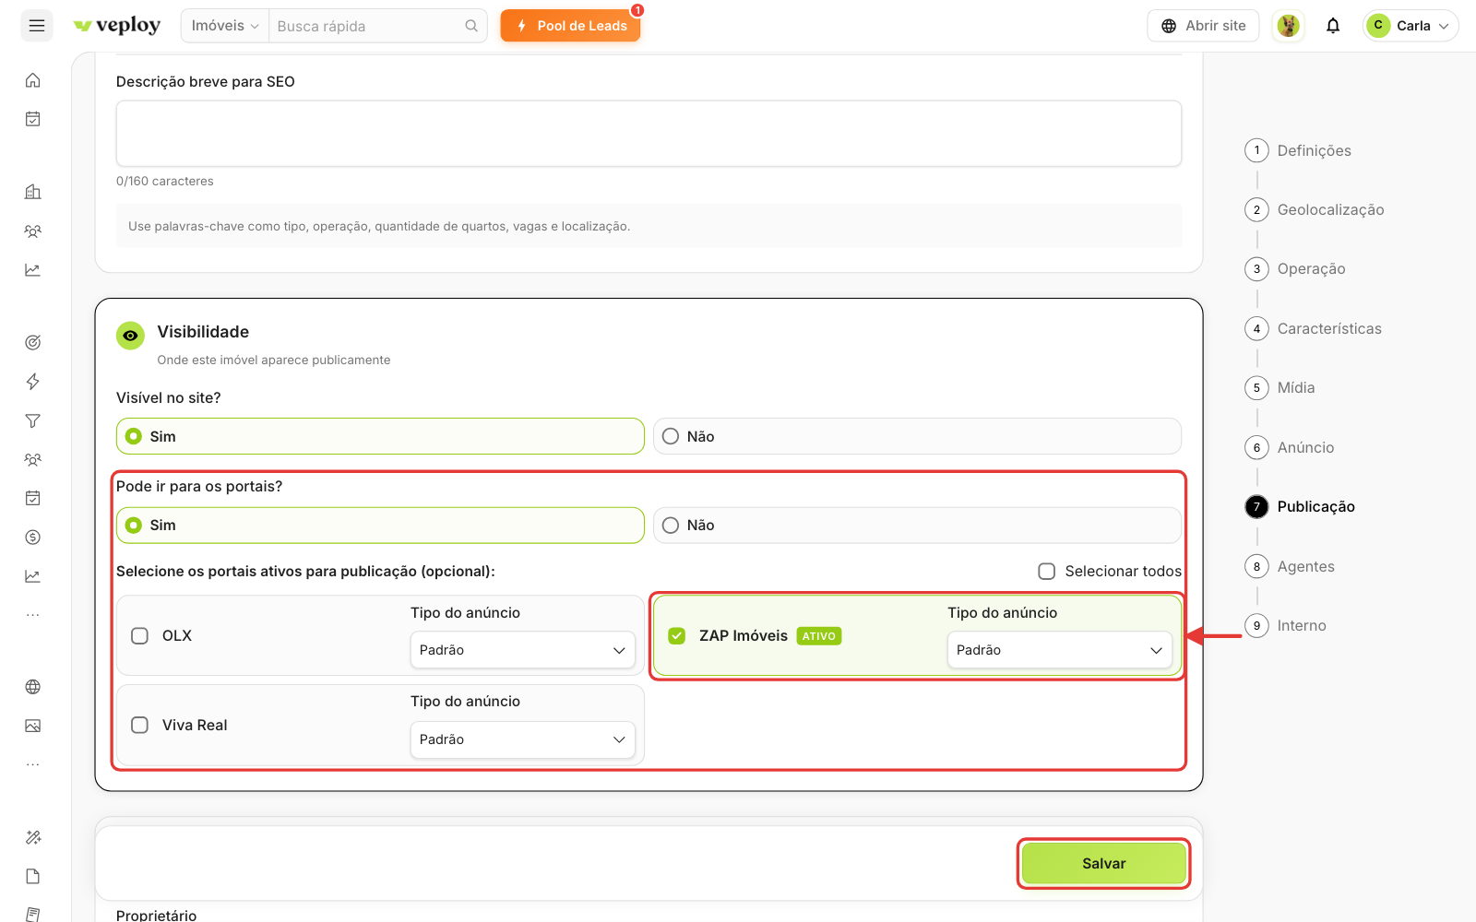1476x922 pixels.
Task: Open the home icon in sidebar
Action: [x=33, y=80]
